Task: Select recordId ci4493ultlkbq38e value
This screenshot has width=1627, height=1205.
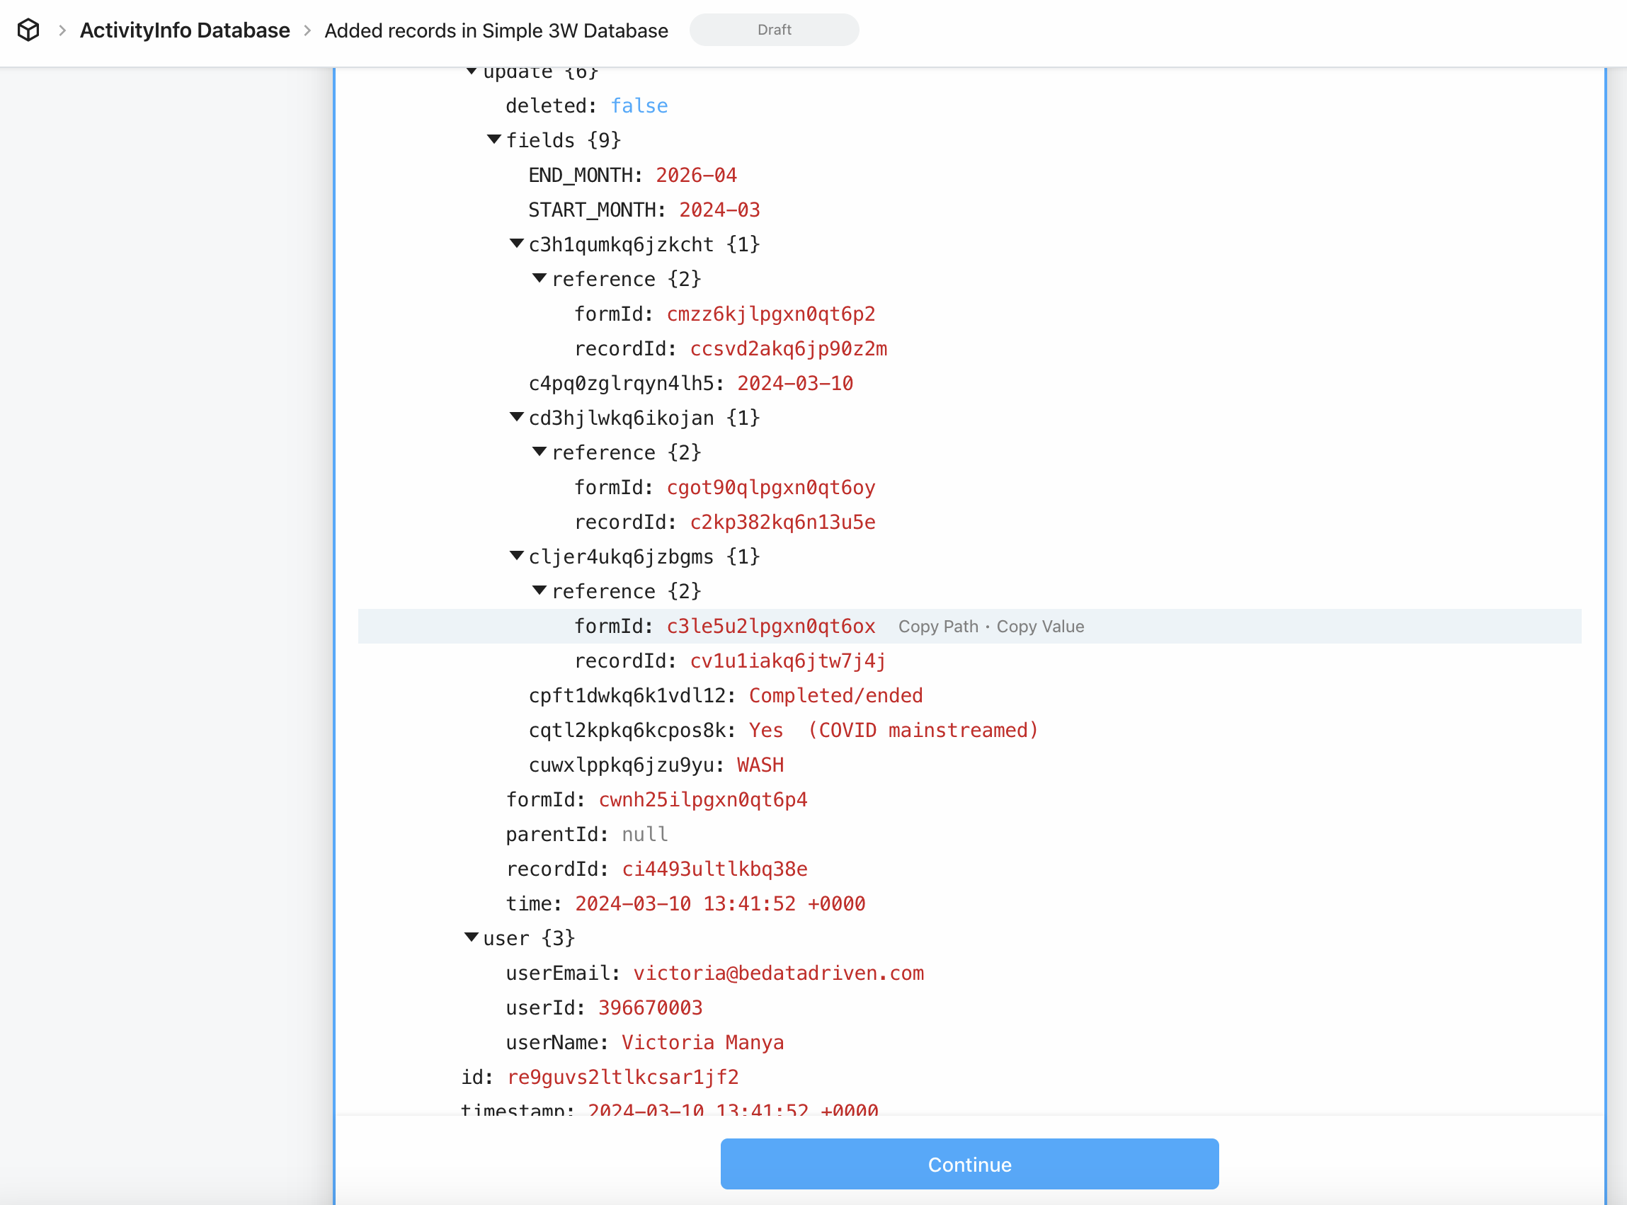Action: coord(714,869)
